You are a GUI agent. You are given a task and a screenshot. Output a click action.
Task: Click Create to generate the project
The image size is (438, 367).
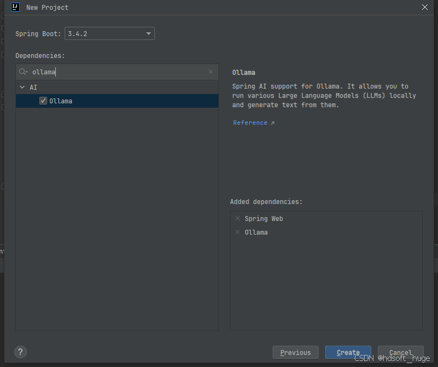(348, 352)
